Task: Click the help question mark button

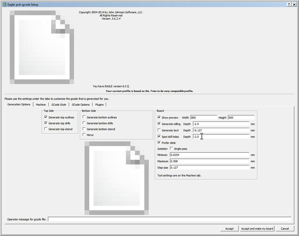Action: (289, 4)
